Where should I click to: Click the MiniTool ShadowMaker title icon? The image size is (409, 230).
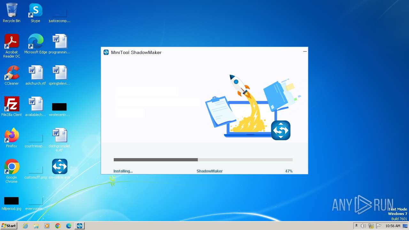pyautogui.click(x=106, y=52)
